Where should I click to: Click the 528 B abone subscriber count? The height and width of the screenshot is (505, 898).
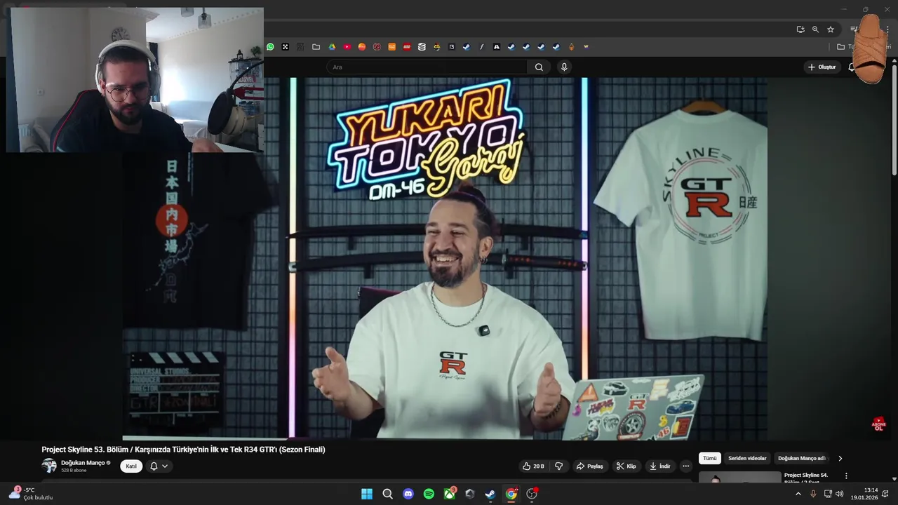pyautogui.click(x=74, y=471)
